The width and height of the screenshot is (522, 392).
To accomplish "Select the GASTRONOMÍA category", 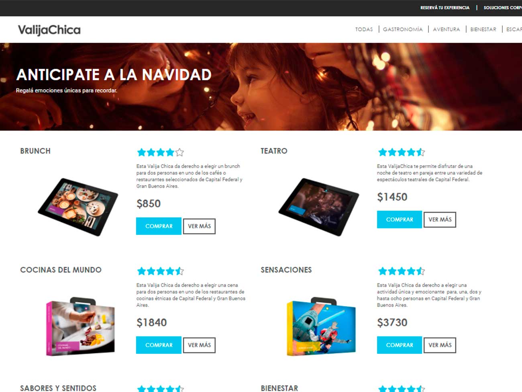I will pos(403,29).
